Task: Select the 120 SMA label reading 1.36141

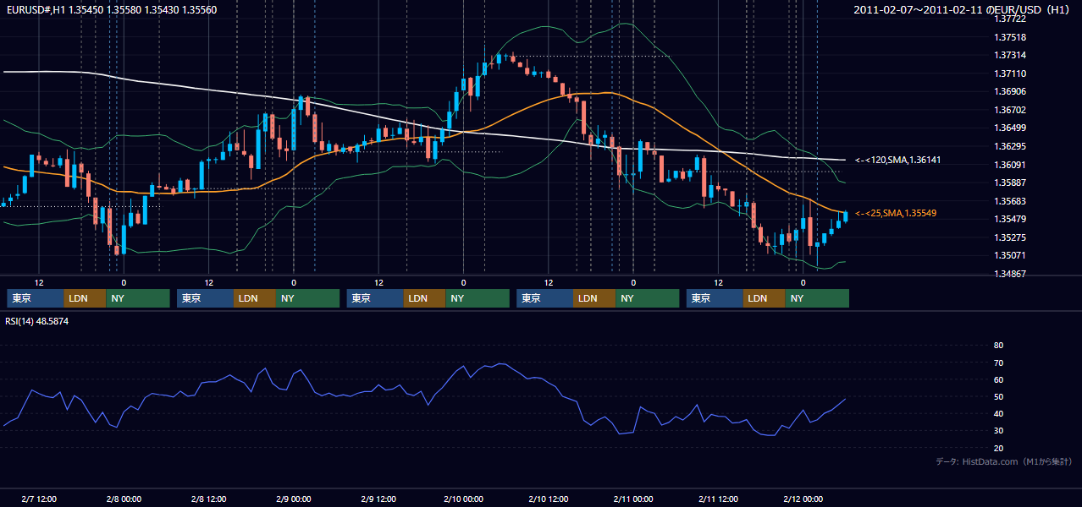Action: [x=898, y=160]
